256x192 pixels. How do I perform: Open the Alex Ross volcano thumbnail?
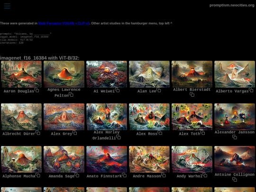pyautogui.click(x=149, y=117)
